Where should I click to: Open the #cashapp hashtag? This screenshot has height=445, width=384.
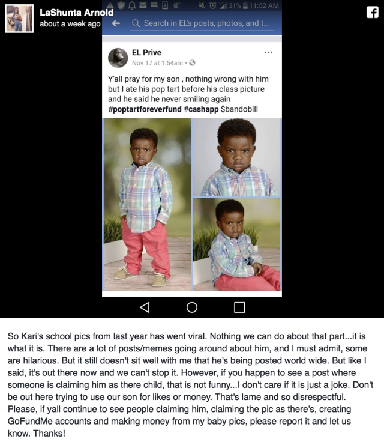(202, 109)
